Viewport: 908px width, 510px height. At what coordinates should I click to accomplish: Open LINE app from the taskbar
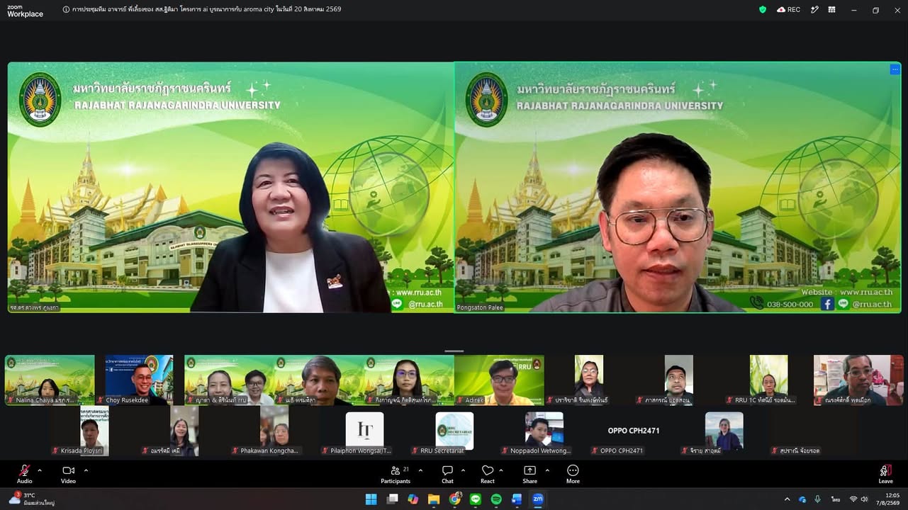point(475,499)
